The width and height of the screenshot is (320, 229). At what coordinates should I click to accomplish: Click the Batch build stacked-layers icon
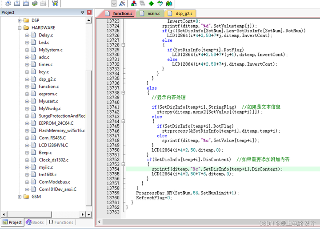coord(35,4)
